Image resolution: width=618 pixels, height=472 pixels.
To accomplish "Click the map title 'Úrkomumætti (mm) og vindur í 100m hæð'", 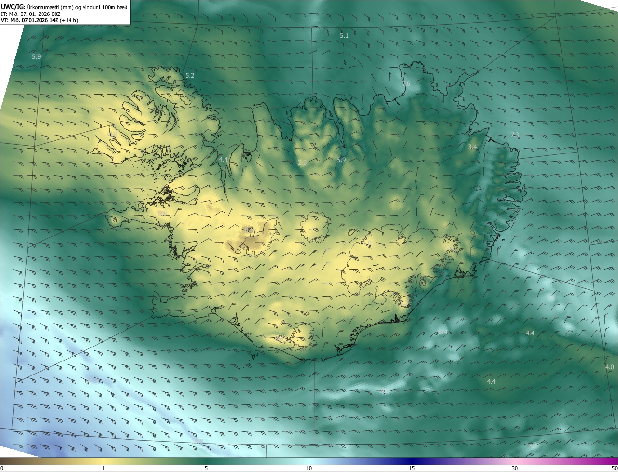I will coord(77,6).
